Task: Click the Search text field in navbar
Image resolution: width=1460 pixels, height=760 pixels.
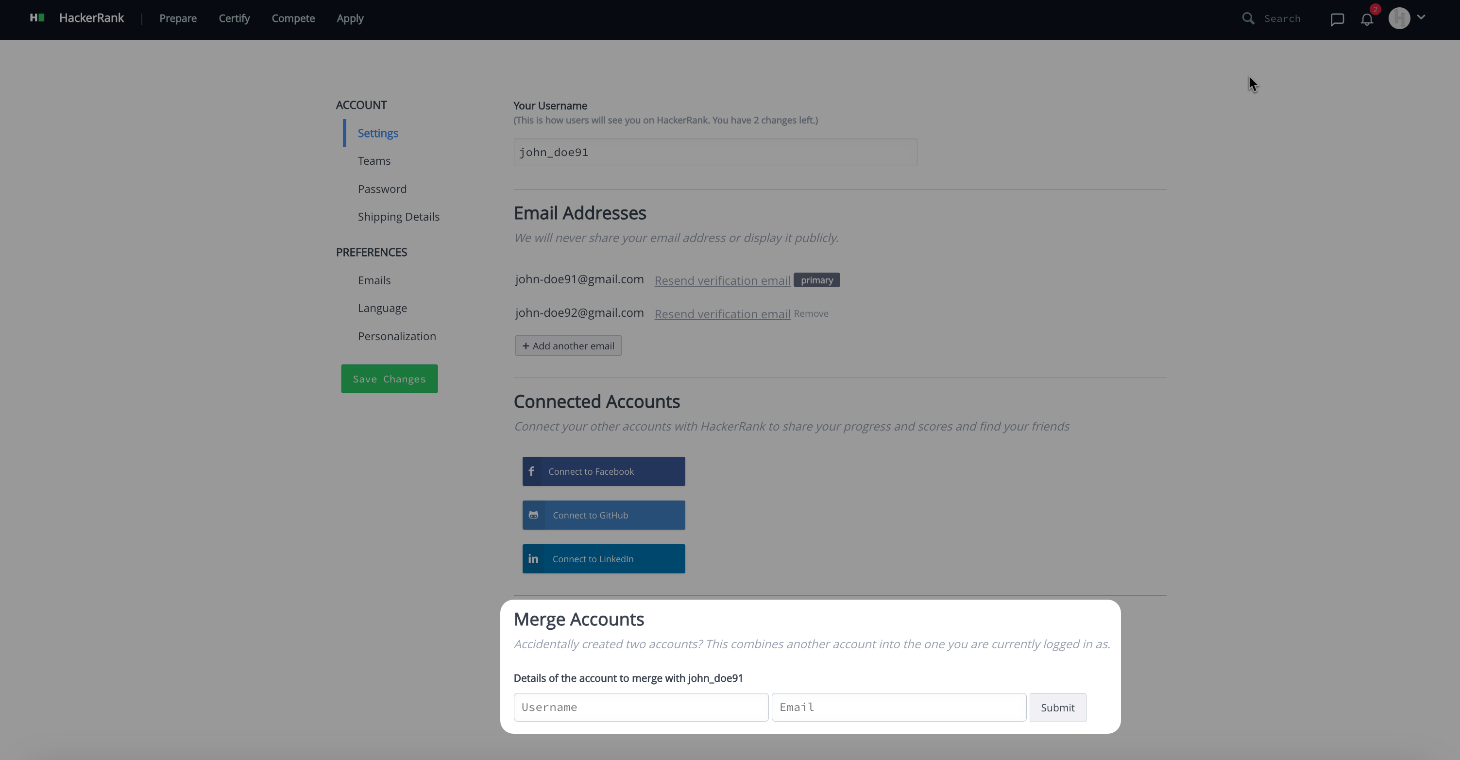Action: pyautogui.click(x=1282, y=19)
